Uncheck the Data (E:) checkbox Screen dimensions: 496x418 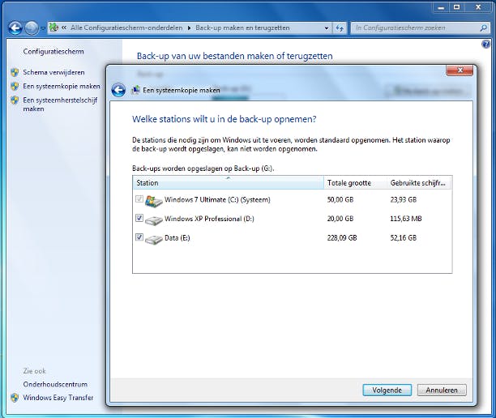[x=139, y=237]
